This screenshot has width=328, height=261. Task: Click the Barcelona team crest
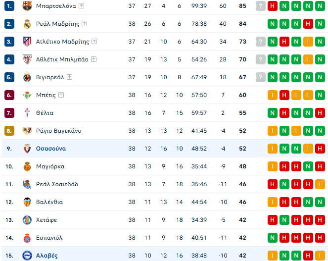(27, 6)
